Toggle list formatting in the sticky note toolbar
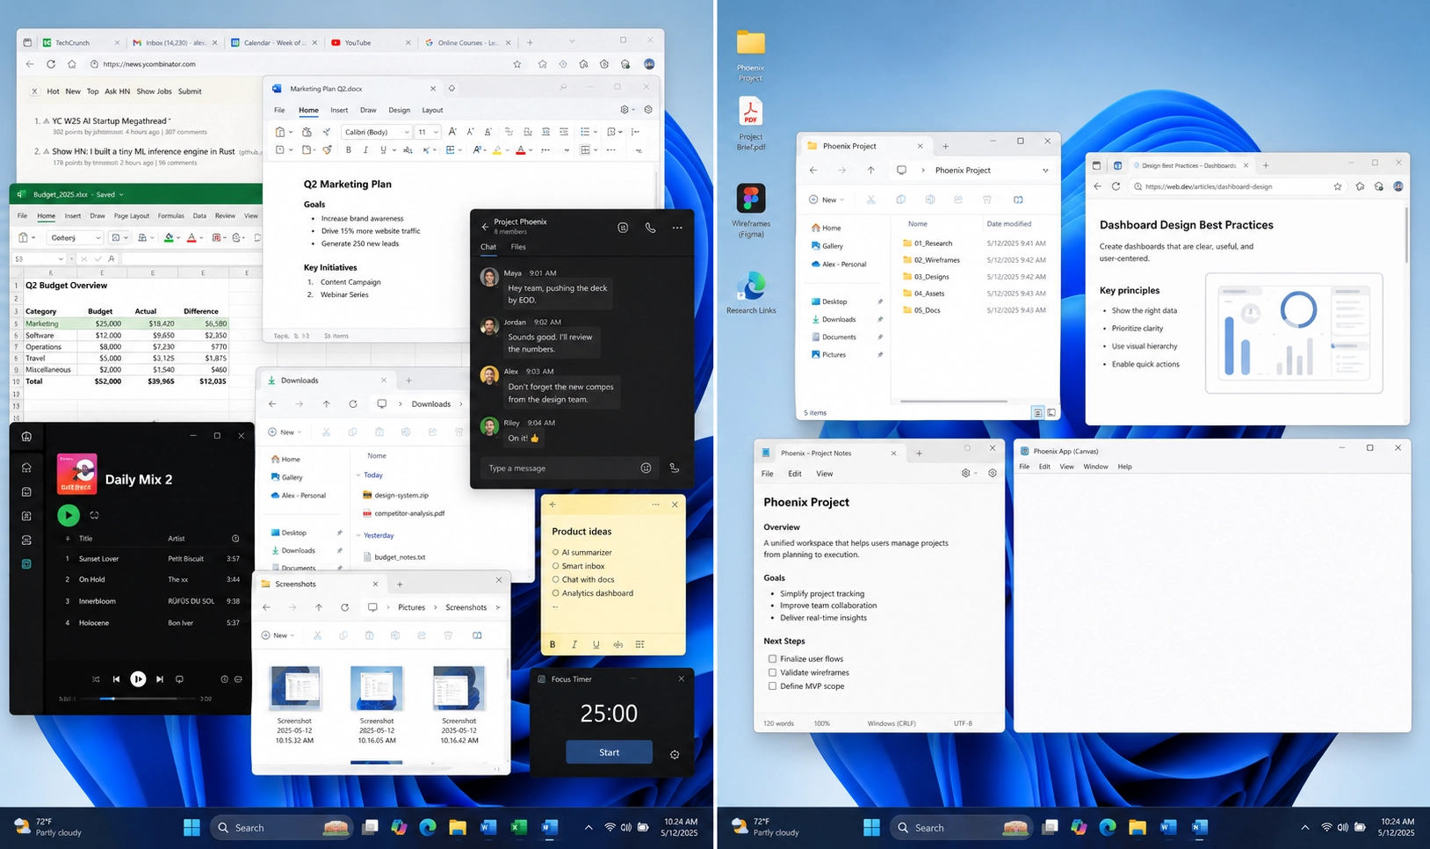Screen dimensions: 1430x849 (x=639, y=644)
